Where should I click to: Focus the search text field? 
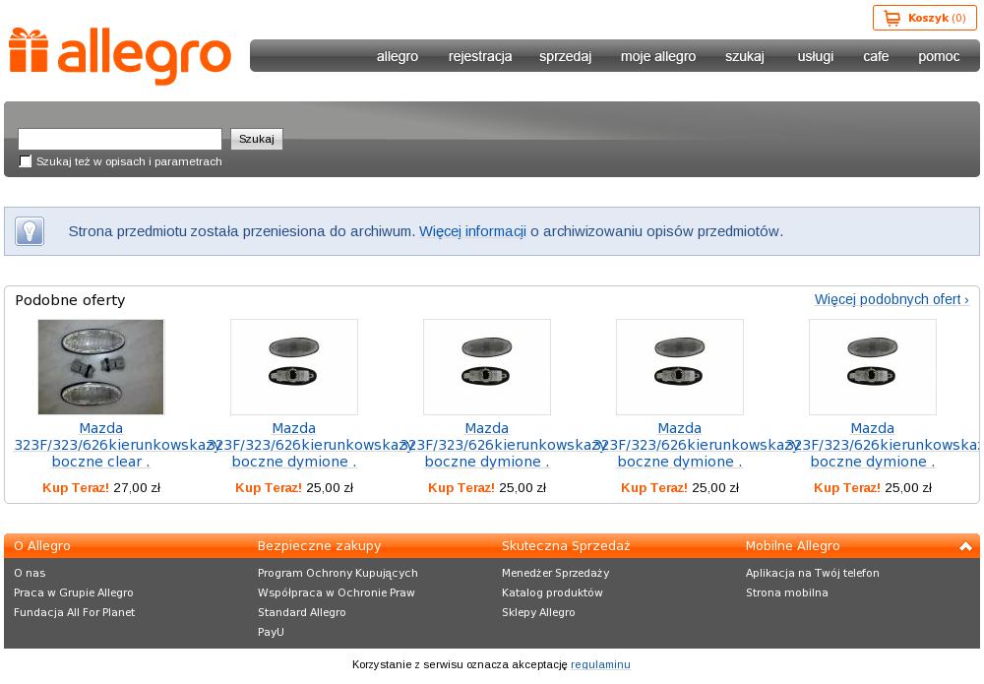pos(120,139)
